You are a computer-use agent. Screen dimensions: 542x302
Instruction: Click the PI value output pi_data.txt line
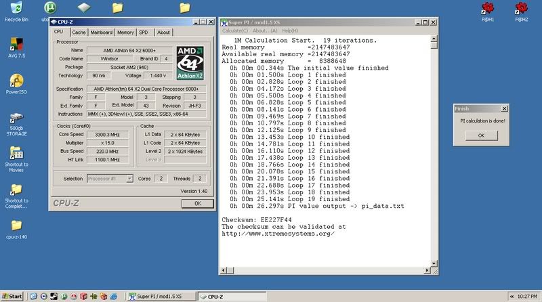316,206
